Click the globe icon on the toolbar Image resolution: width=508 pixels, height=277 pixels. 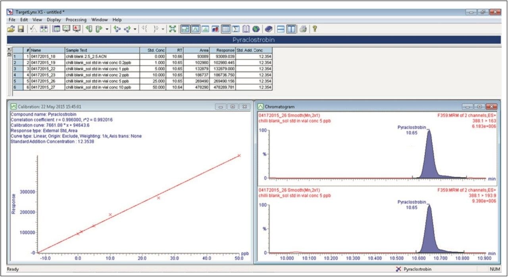[x=256, y=28]
